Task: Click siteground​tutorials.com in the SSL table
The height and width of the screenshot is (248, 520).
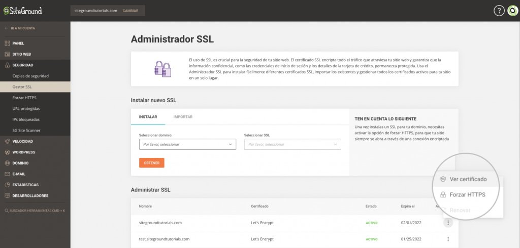Action: click(160, 223)
